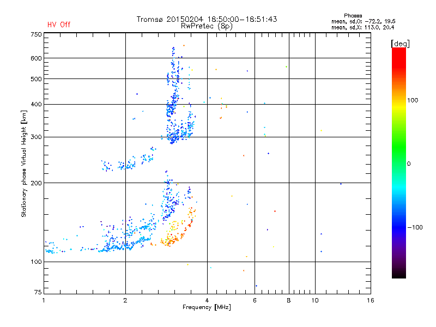This screenshot has width=436, height=327.
Task: Click the 'Stationary phase Virtual Height [km]' axis title
Action: coord(24,163)
